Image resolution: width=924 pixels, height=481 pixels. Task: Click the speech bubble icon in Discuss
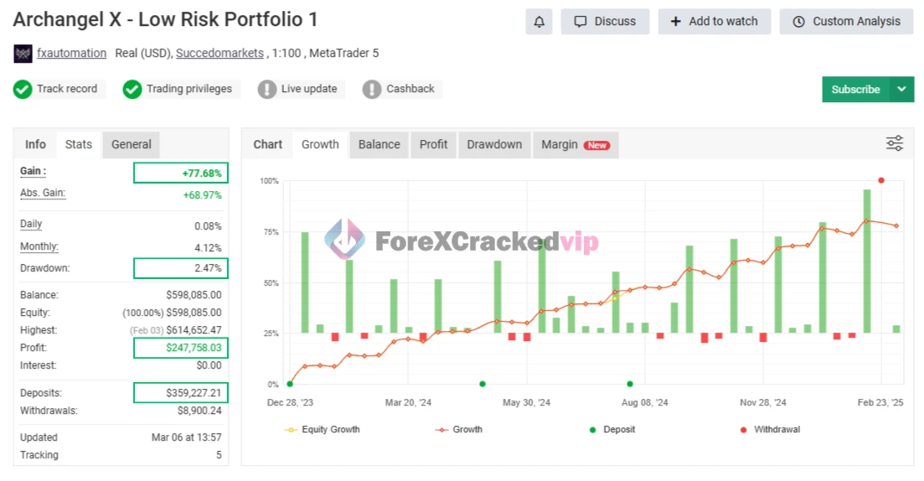581,22
